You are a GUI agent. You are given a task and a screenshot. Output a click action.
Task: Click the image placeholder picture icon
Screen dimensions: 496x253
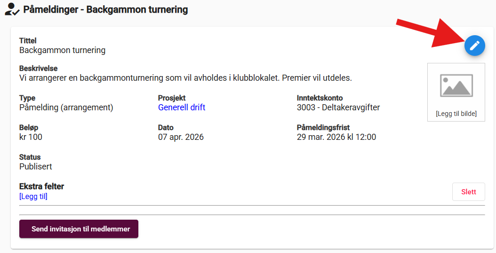click(456, 85)
